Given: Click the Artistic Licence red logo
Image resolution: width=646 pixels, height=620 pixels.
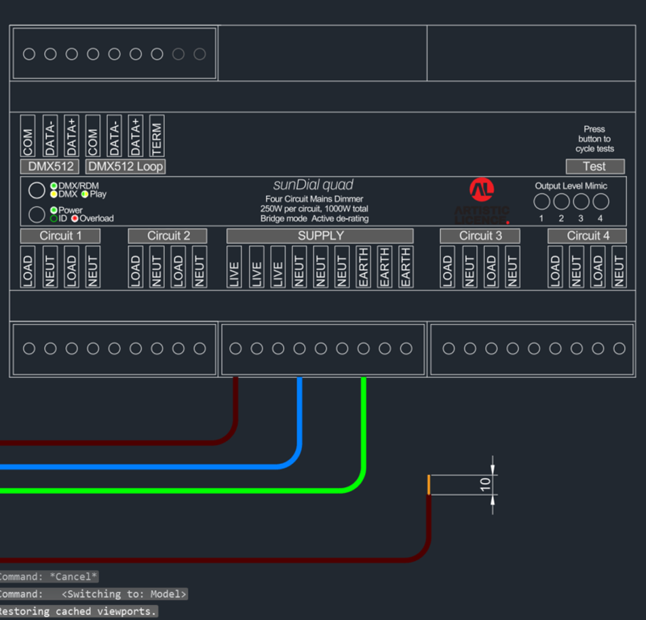Looking at the screenshot, I should 482,191.
